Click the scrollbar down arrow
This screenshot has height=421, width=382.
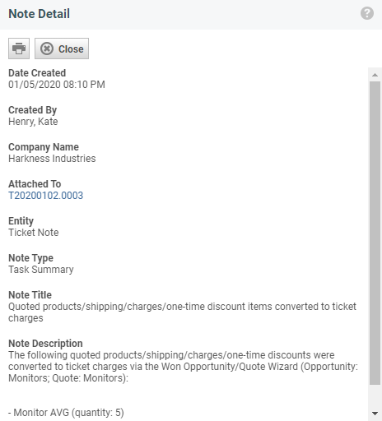tap(375, 413)
